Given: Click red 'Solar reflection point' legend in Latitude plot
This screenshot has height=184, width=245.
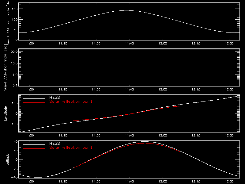Looking at the screenshot, I should click(71, 148).
